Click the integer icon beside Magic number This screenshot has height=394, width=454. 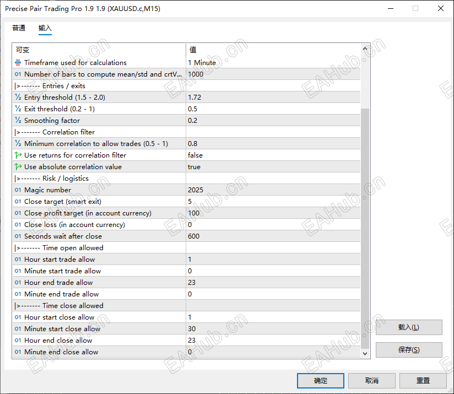pos(18,190)
